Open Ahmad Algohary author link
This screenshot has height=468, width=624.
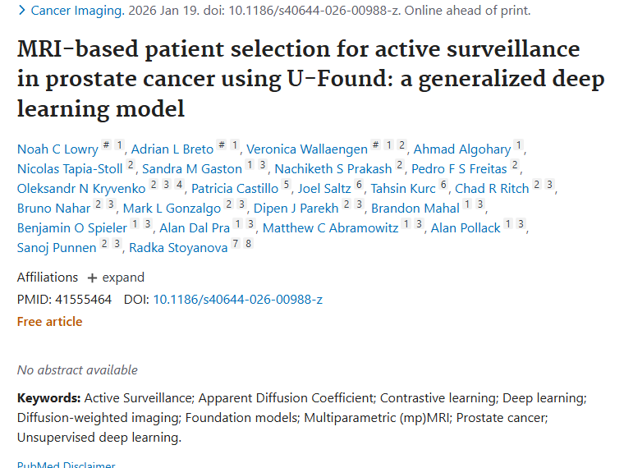[x=461, y=149]
